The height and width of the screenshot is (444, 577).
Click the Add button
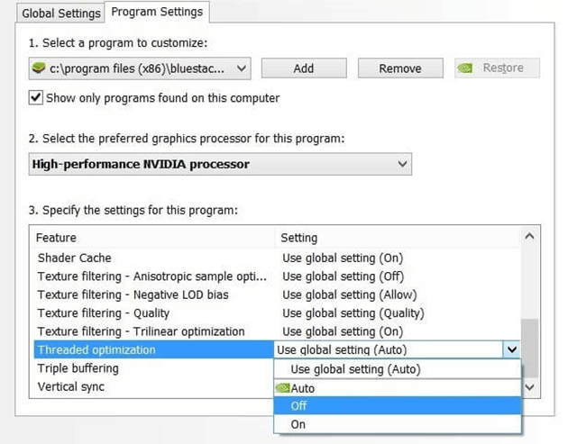304,68
